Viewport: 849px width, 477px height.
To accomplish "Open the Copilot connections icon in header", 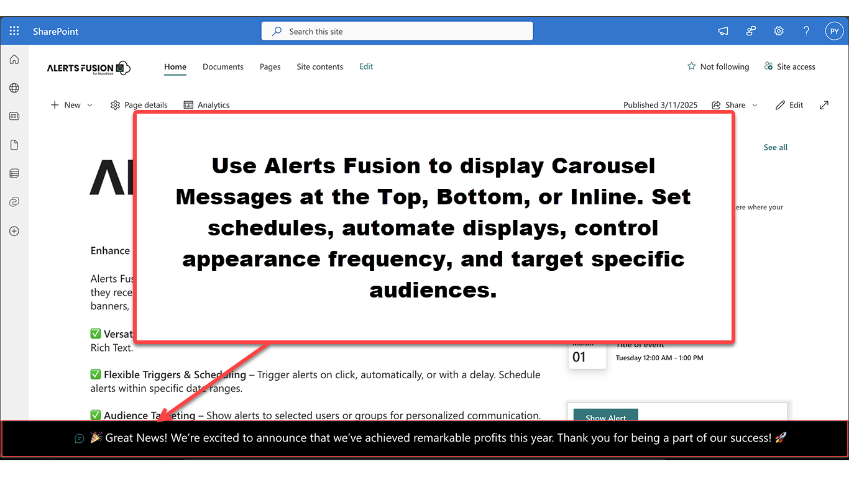I will click(751, 31).
